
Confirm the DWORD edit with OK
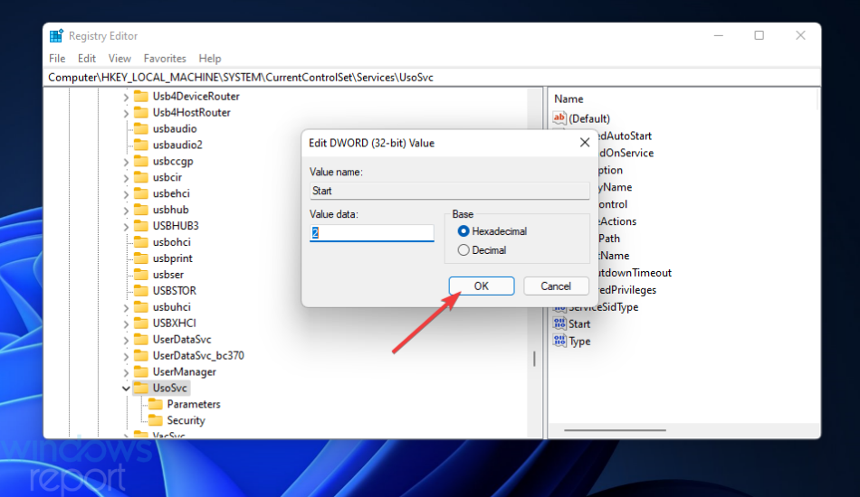pos(482,286)
